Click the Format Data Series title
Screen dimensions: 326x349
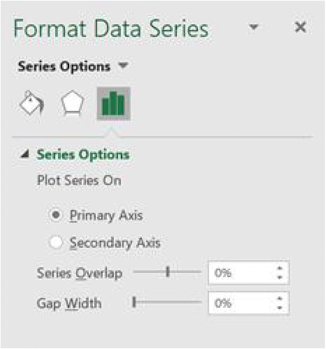pos(111,29)
